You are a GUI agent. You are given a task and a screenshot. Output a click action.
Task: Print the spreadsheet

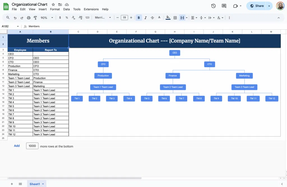(x=28, y=17)
